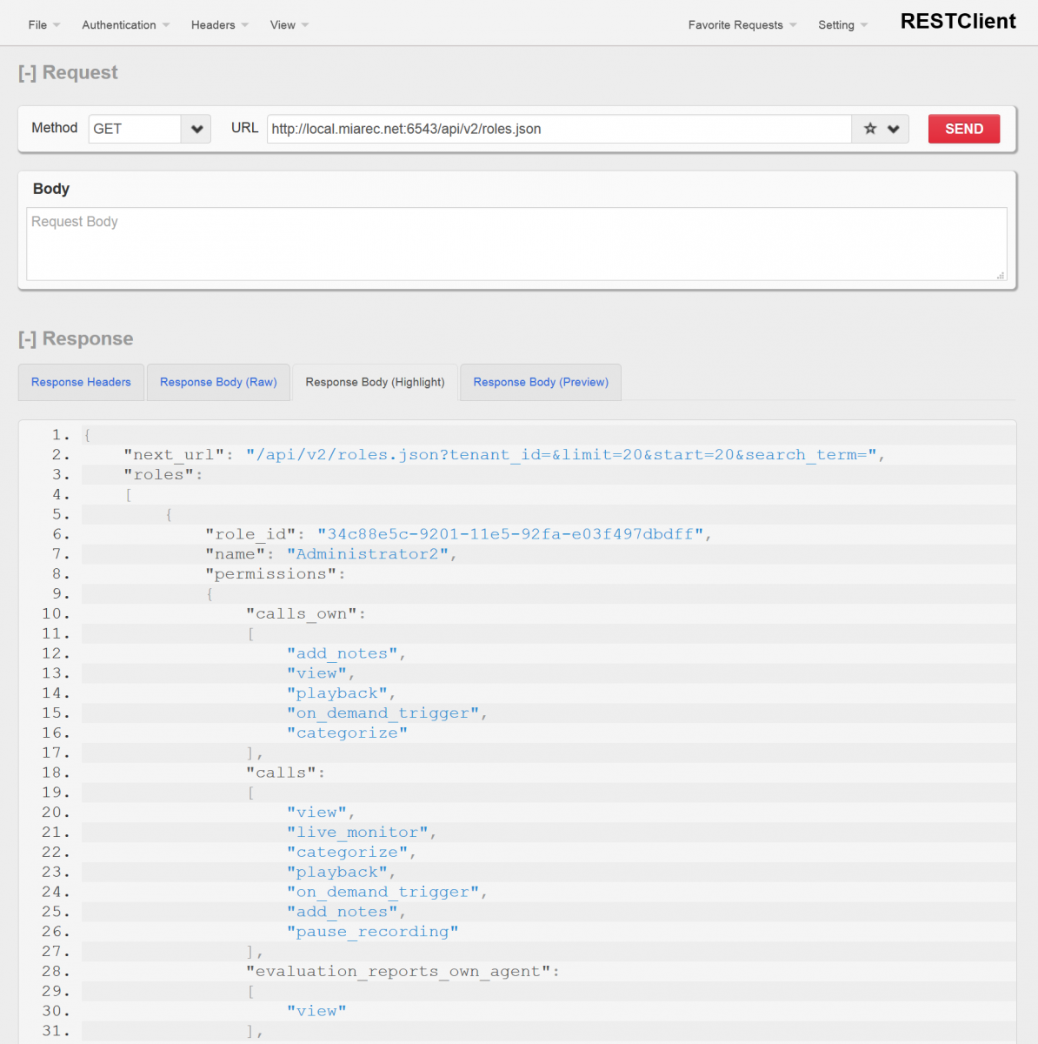
Task: Open the Headers menu
Action: [219, 24]
